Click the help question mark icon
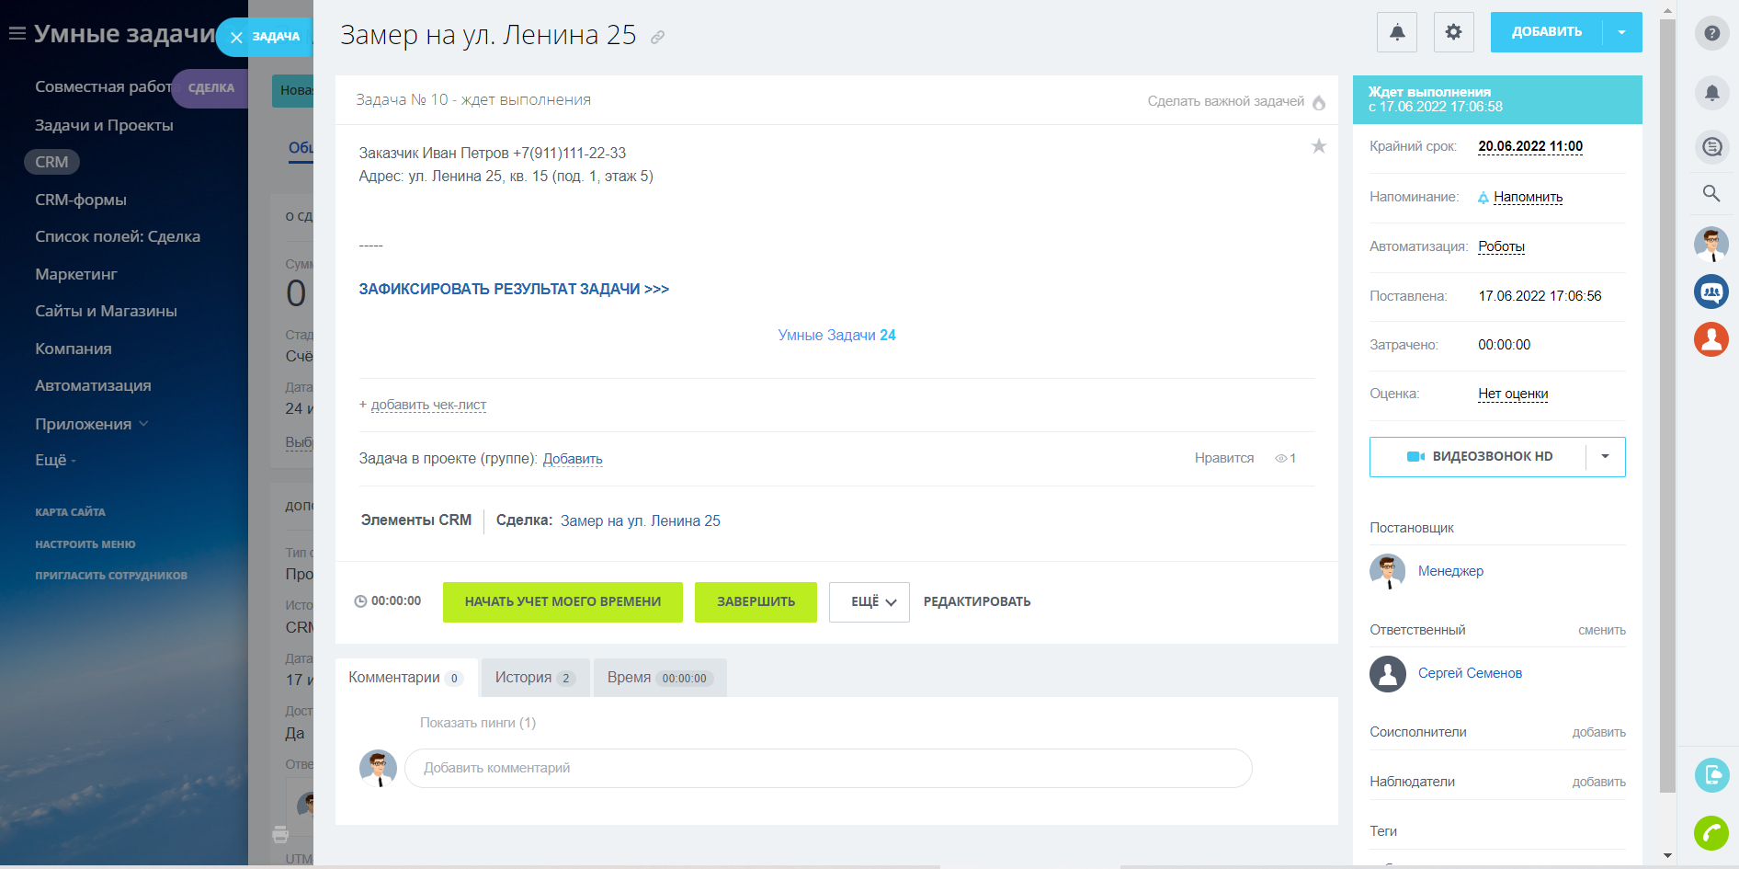The image size is (1739, 869). (1711, 33)
